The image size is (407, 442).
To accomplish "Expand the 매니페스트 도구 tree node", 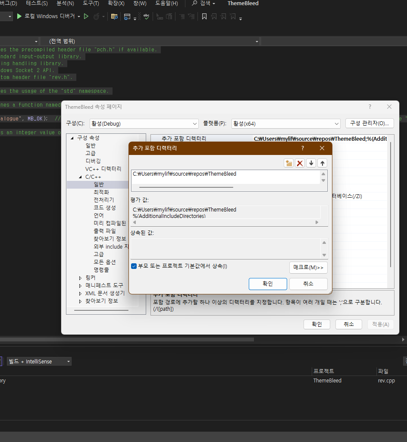I will [80, 286].
